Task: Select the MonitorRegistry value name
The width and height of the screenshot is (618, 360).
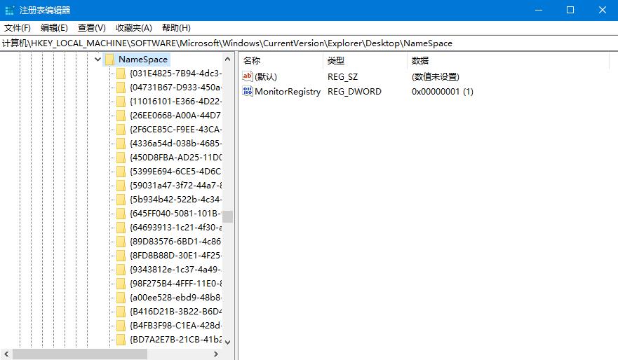Action: point(288,91)
